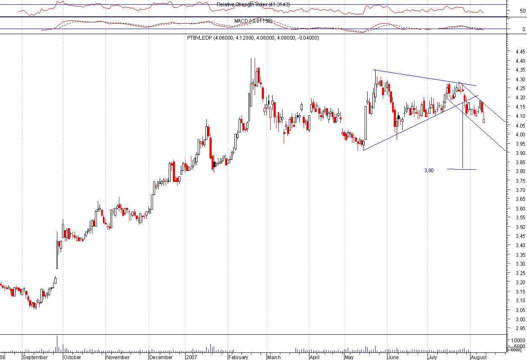Click the 3.00 price axis label
Screen dimensions: 527x360
point(520,320)
